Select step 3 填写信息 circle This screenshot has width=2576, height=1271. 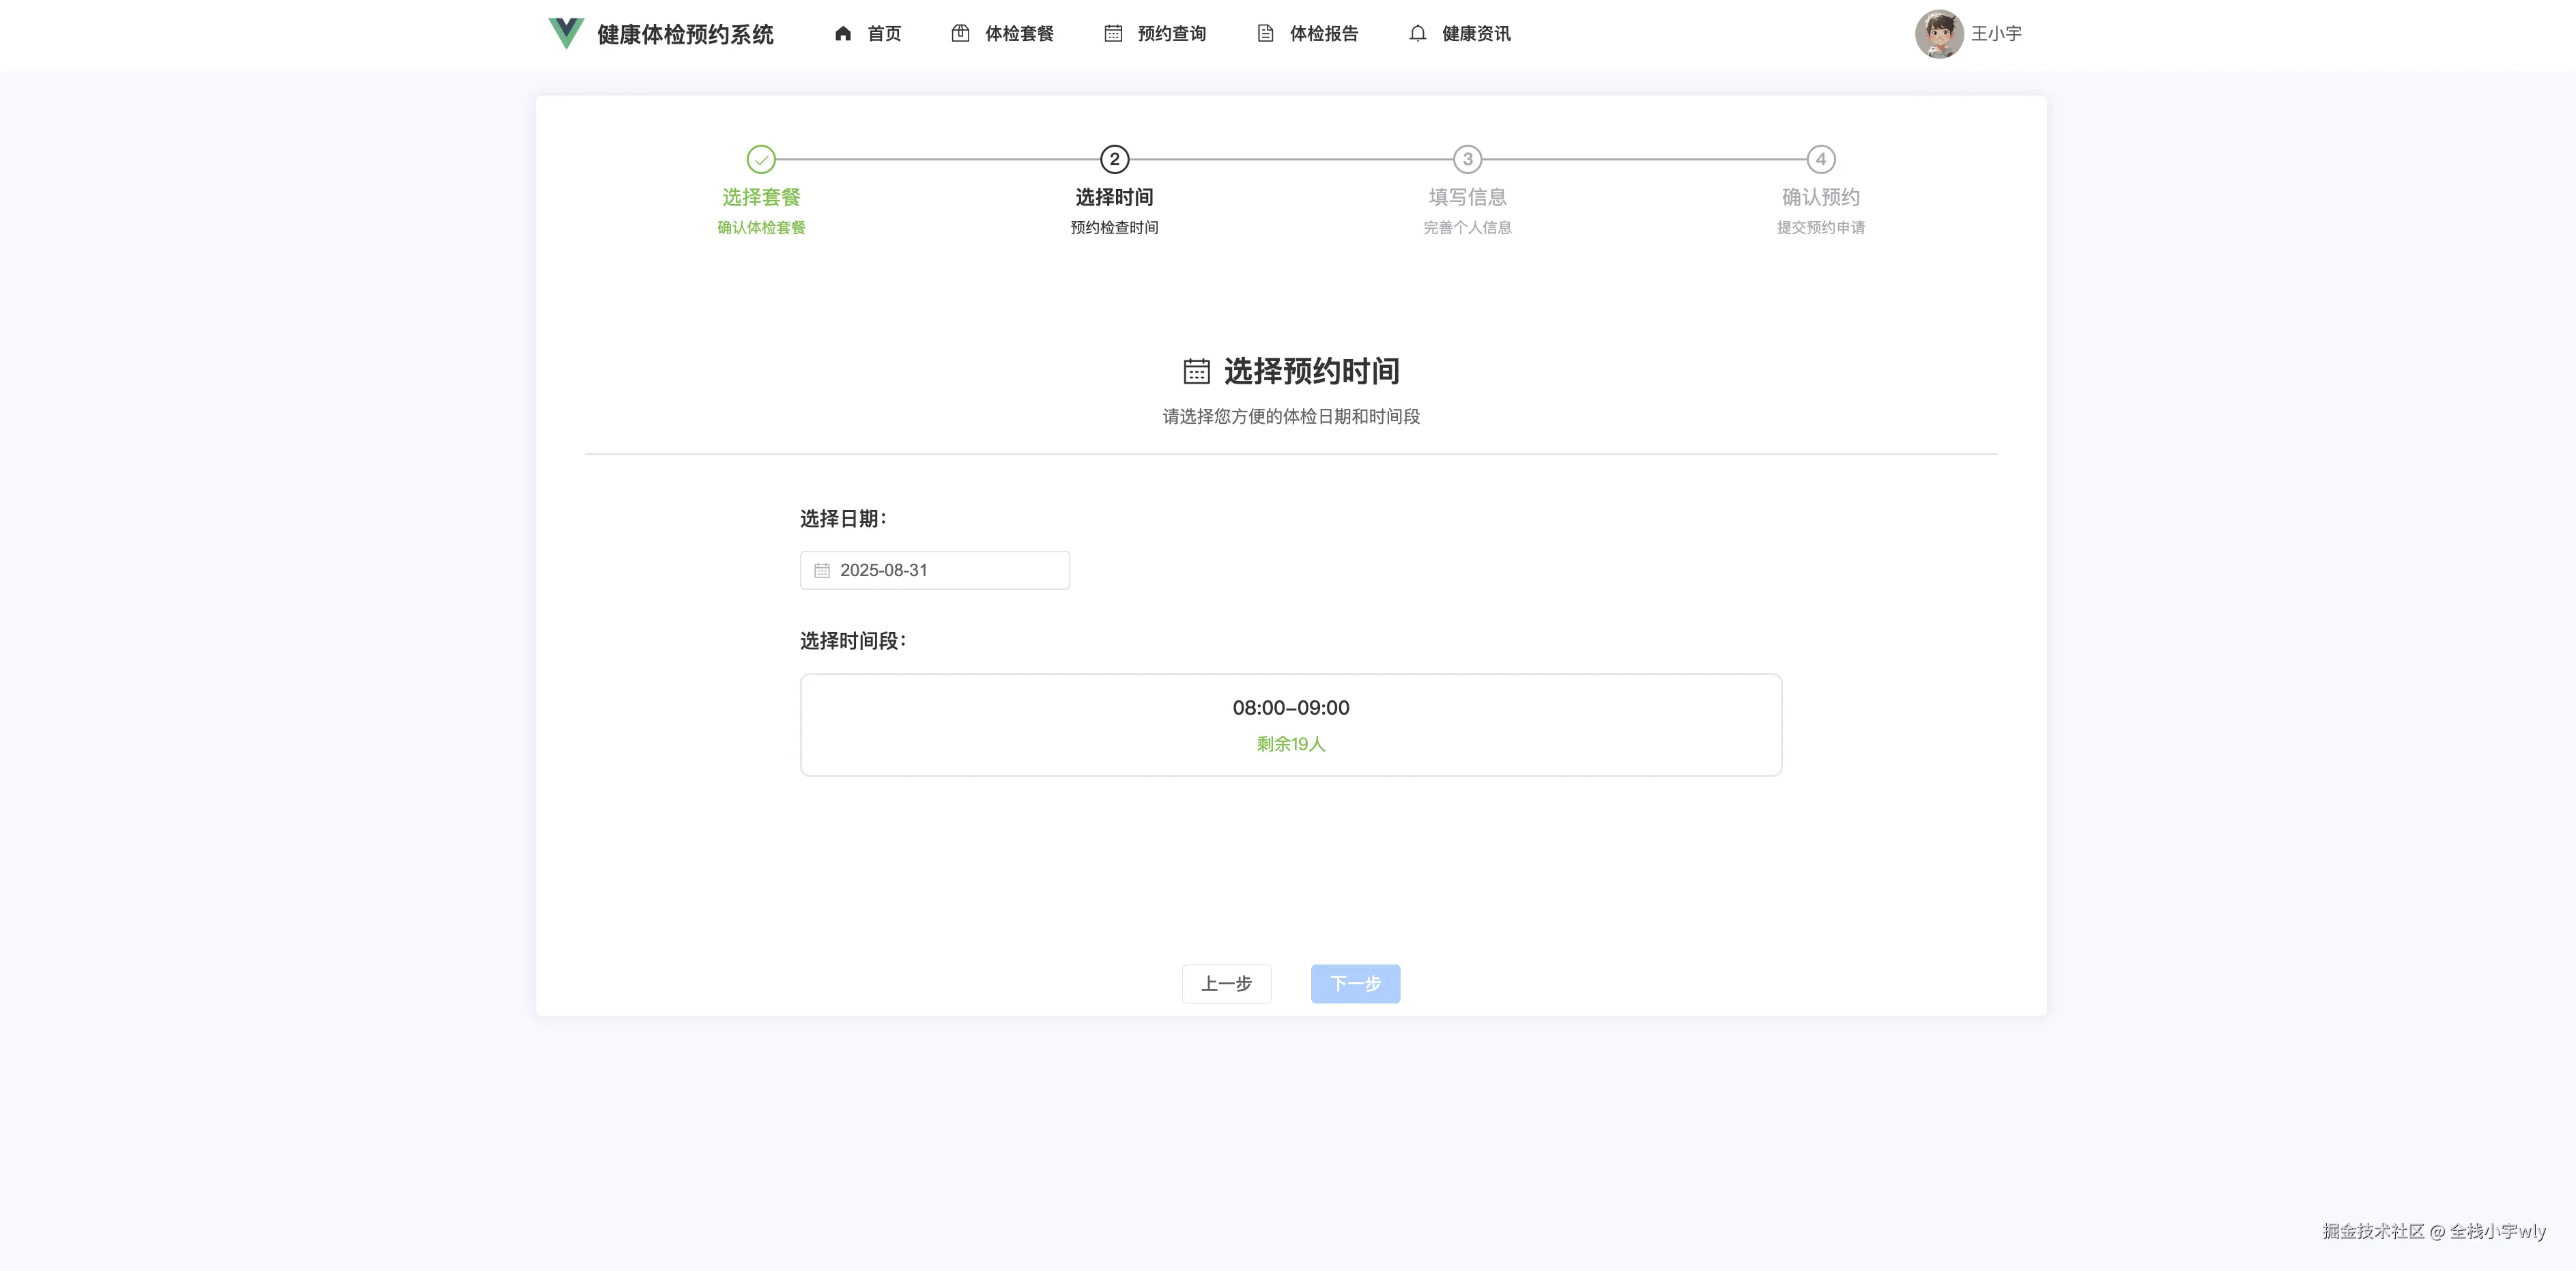(1467, 159)
